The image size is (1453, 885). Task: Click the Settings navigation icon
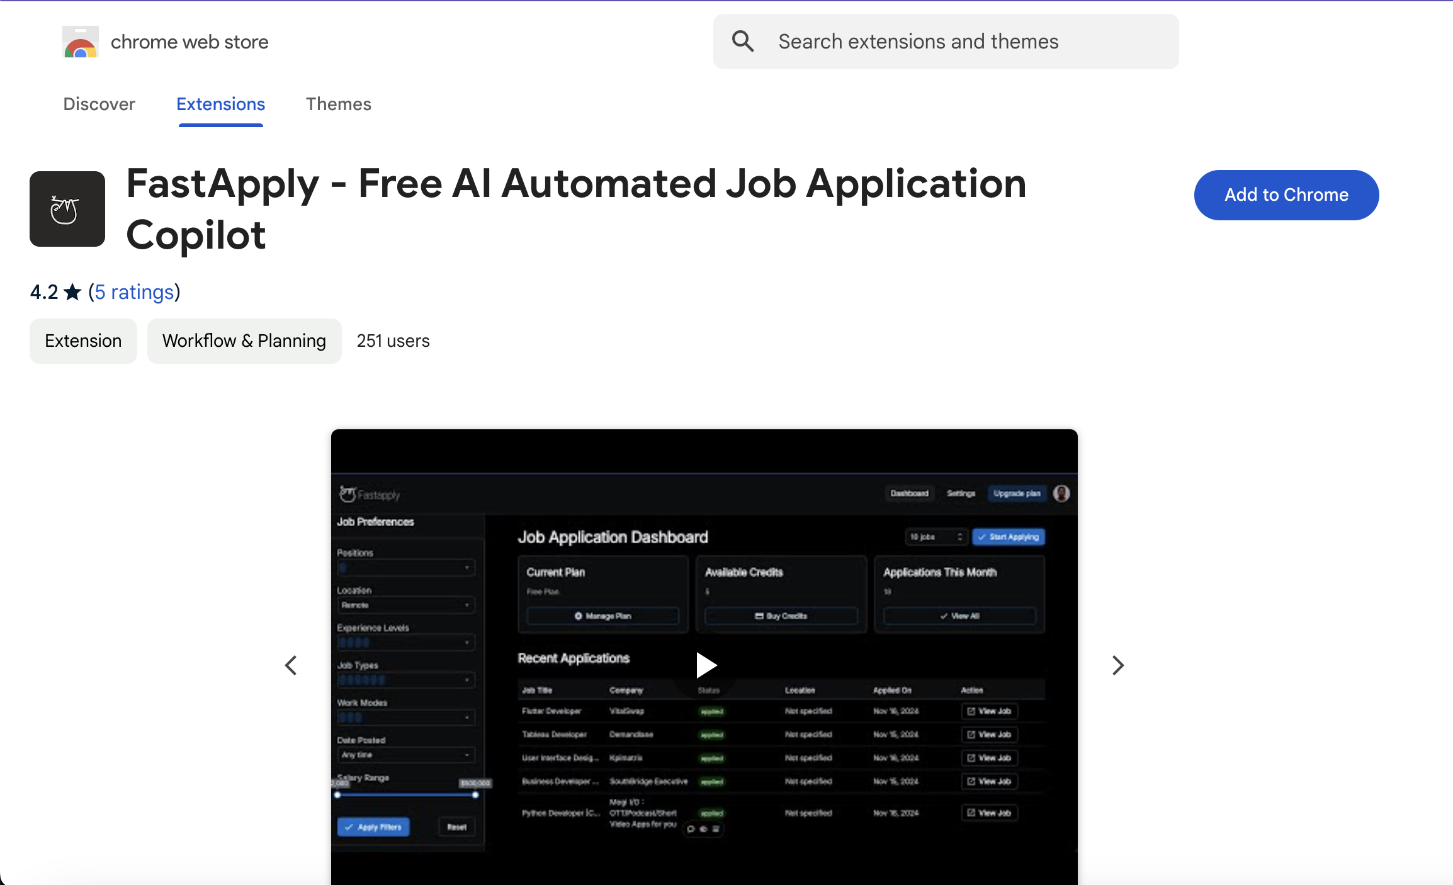pyautogui.click(x=960, y=493)
